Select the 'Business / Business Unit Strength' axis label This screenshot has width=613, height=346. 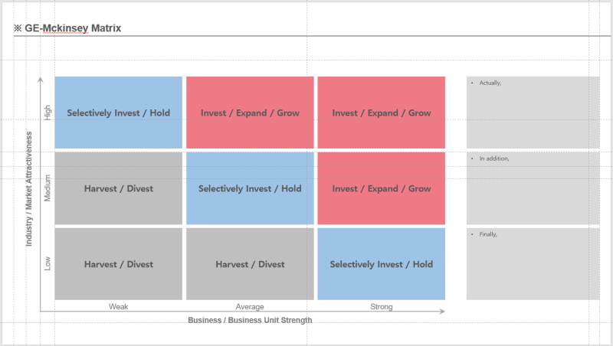click(x=250, y=320)
